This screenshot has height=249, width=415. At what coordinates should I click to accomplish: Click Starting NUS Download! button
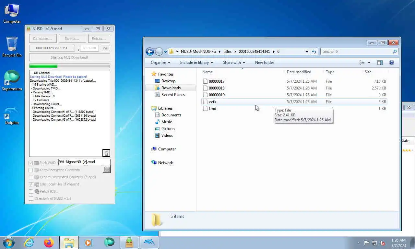tap(70, 57)
